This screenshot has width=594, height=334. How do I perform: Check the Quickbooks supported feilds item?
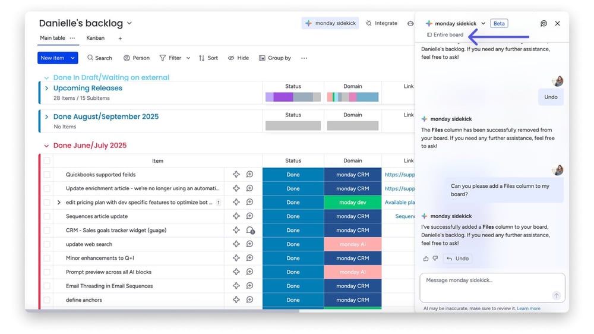pyautogui.click(x=47, y=174)
